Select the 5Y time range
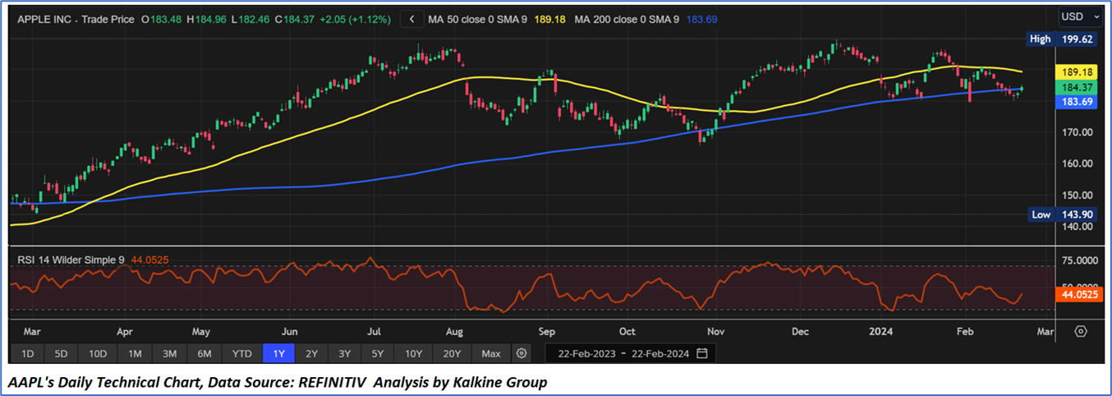1112x396 pixels. pos(377,353)
